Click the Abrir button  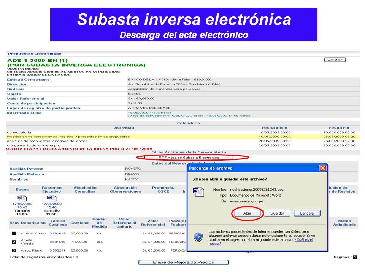click(x=247, y=213)
